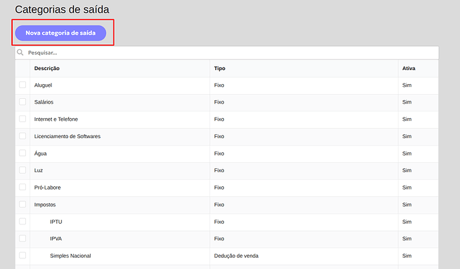Focus the Pesquisar search field
This screenshot has width=460, height=269.
pyautogui.click(x=227, y=53)
